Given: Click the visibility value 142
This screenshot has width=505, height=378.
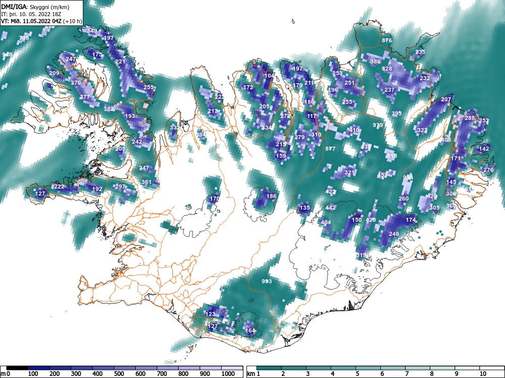Looking at the screenshot, I should (484, 149).
